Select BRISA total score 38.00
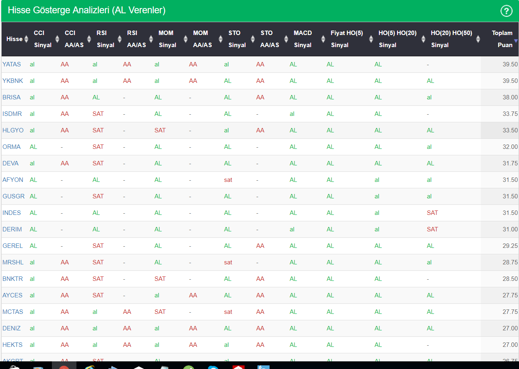Viewport: 519px width, 369px height. click(x=510, y=97)
